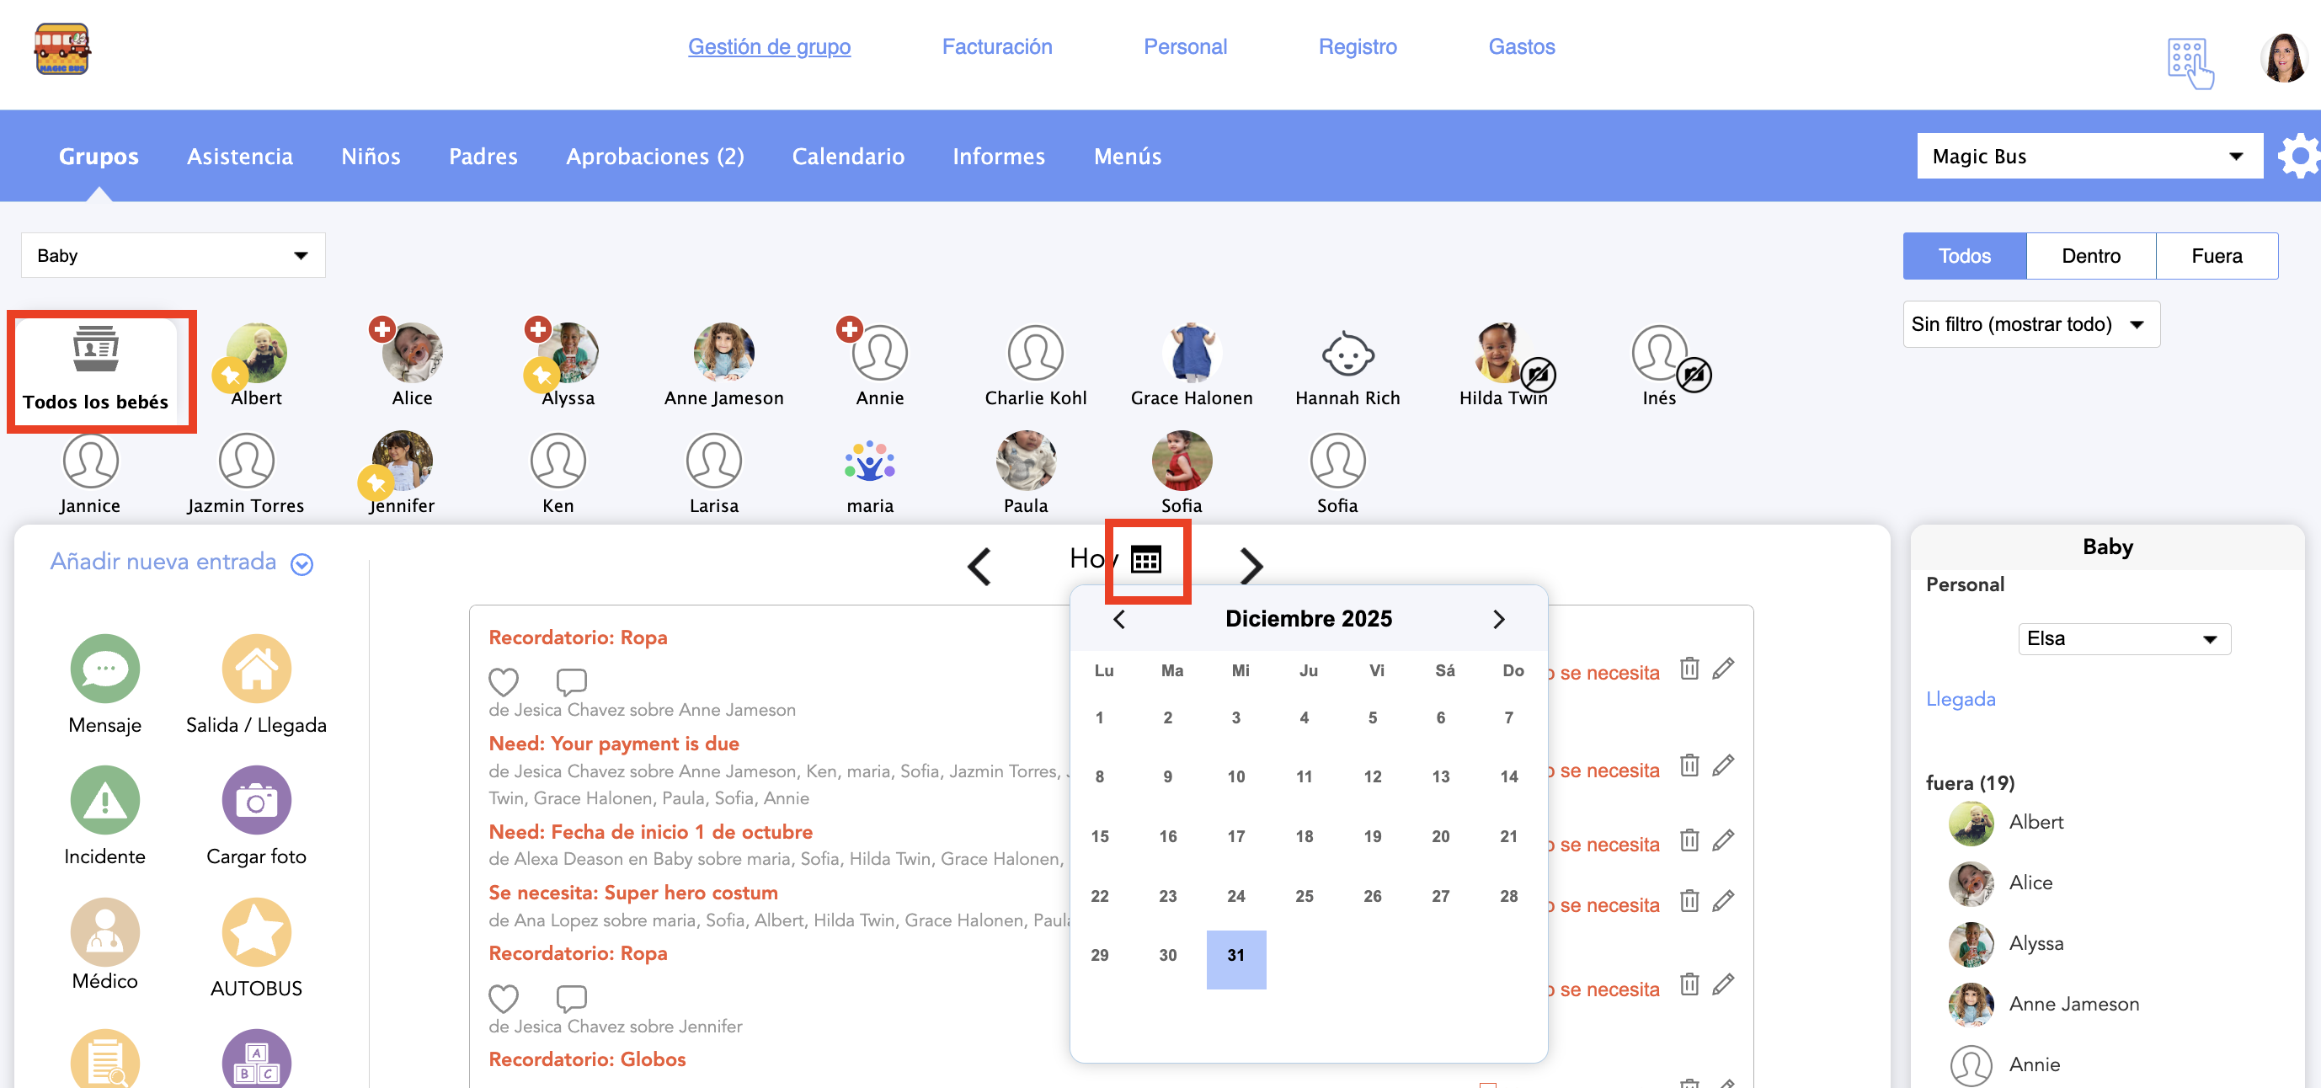2321x1088 pixels.
Task: Click the Mensaje message icon
Action: point(104,669)
